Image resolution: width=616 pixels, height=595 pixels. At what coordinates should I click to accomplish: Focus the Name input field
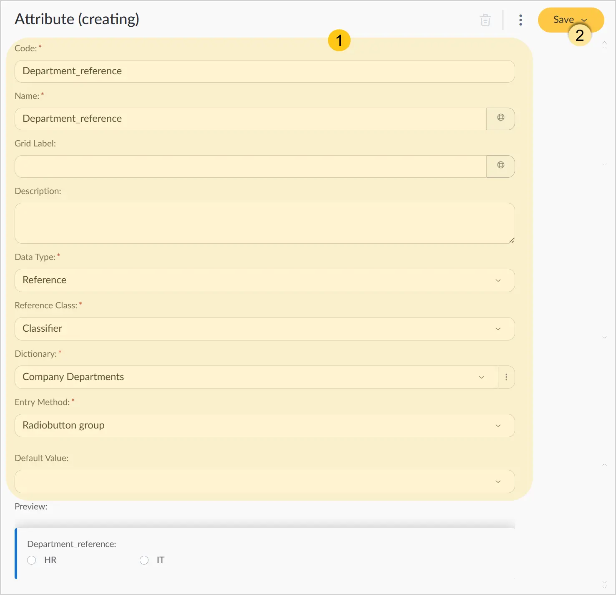250,119
